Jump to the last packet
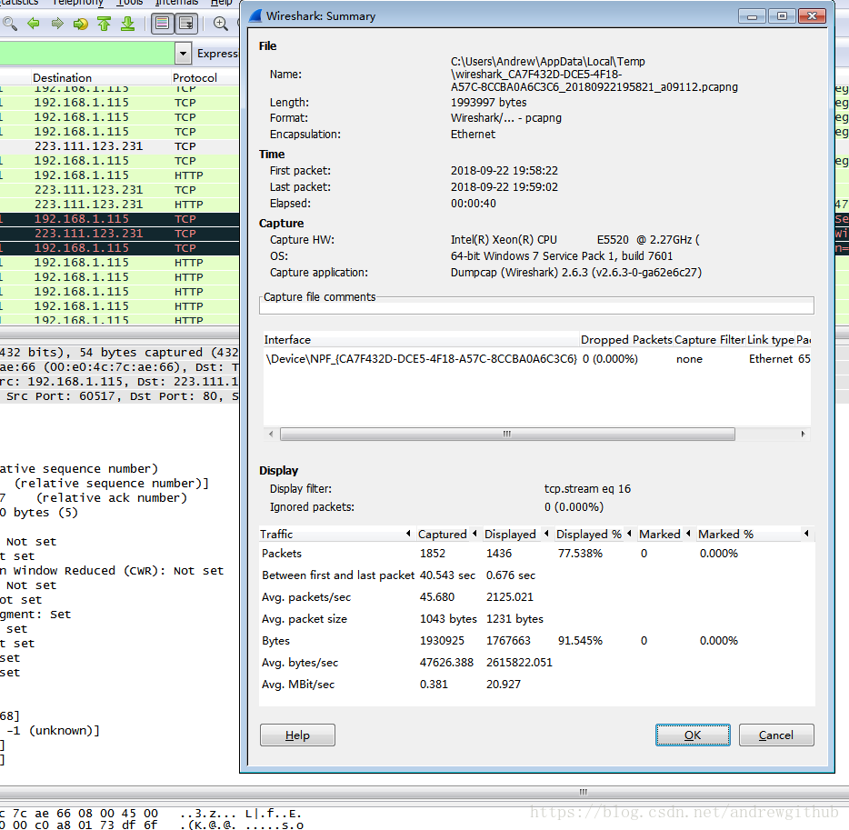This screenshot has width=849, height=830. point(128,24)
